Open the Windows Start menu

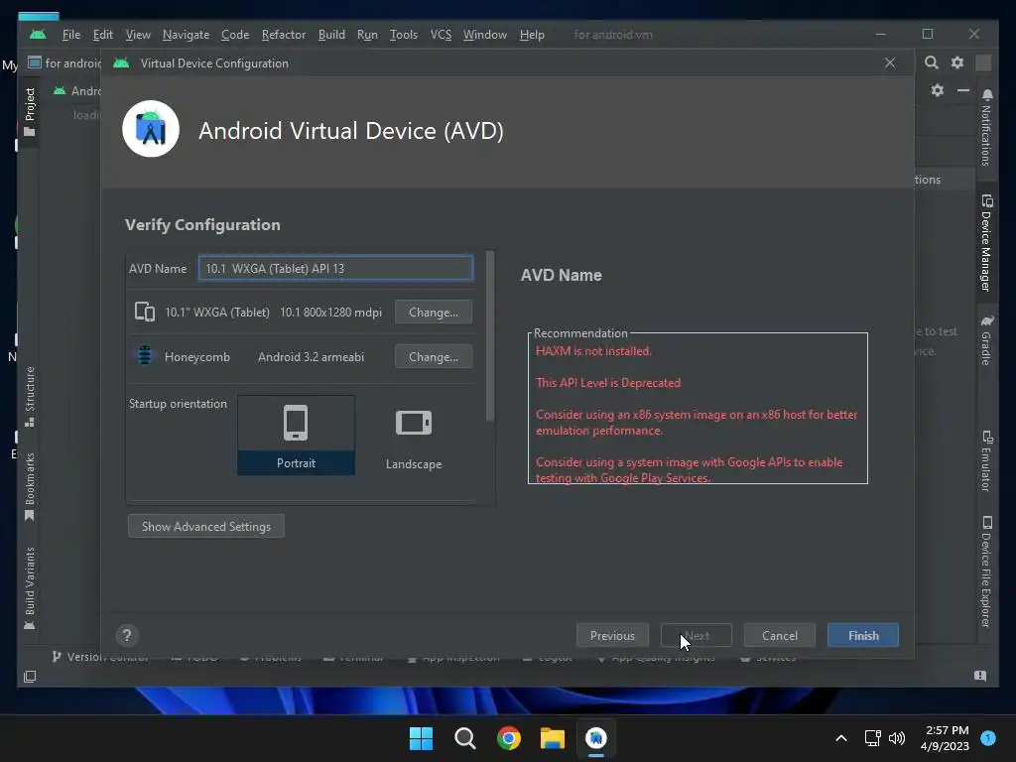421,738
